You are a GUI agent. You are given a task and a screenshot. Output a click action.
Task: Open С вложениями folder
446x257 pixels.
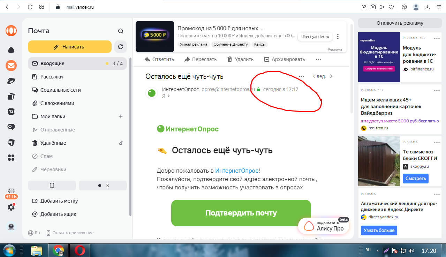click(77, 103)
